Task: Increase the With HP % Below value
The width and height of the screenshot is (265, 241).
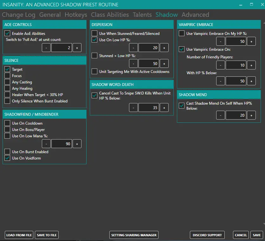Action: pos(251,81)
